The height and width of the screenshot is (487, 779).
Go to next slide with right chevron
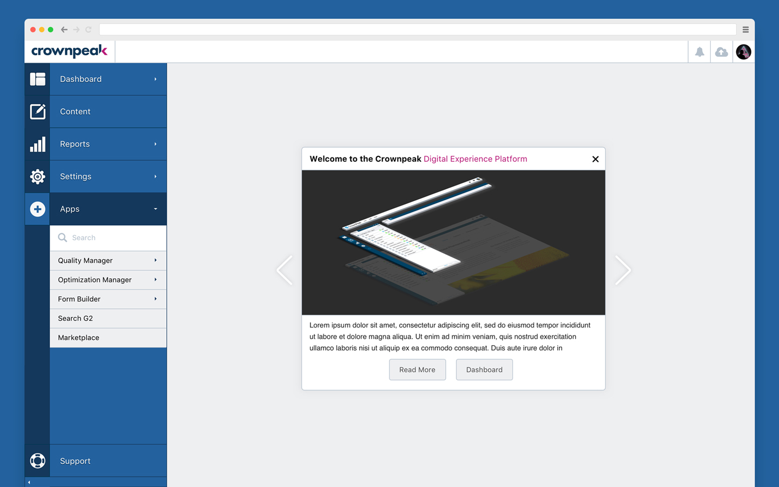(623, 270)
